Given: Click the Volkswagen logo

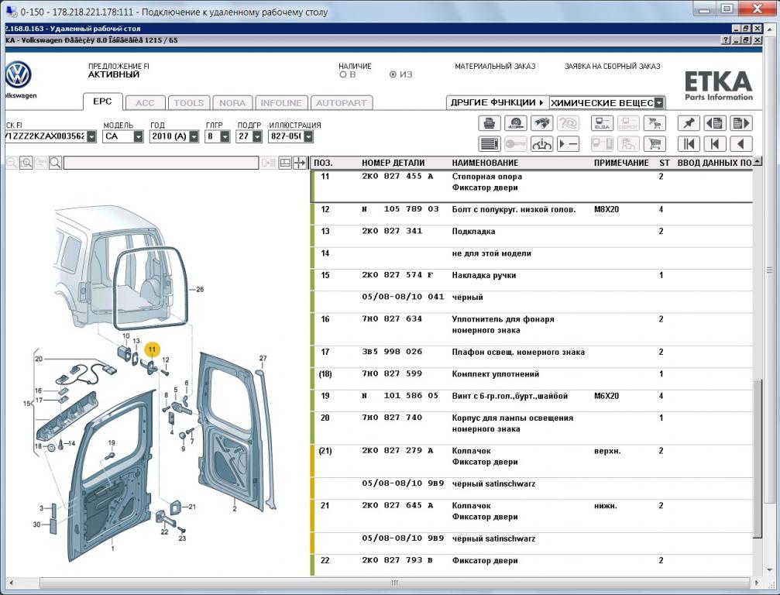Looking at the screenshot, I should tap(19, 76).
